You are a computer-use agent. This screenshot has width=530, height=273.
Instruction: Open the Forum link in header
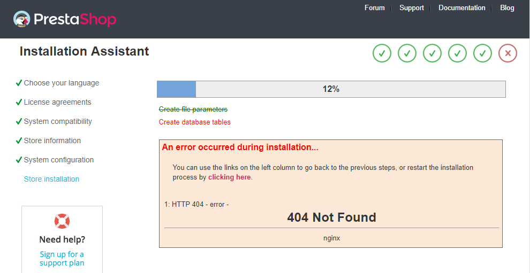pos(375,8)
